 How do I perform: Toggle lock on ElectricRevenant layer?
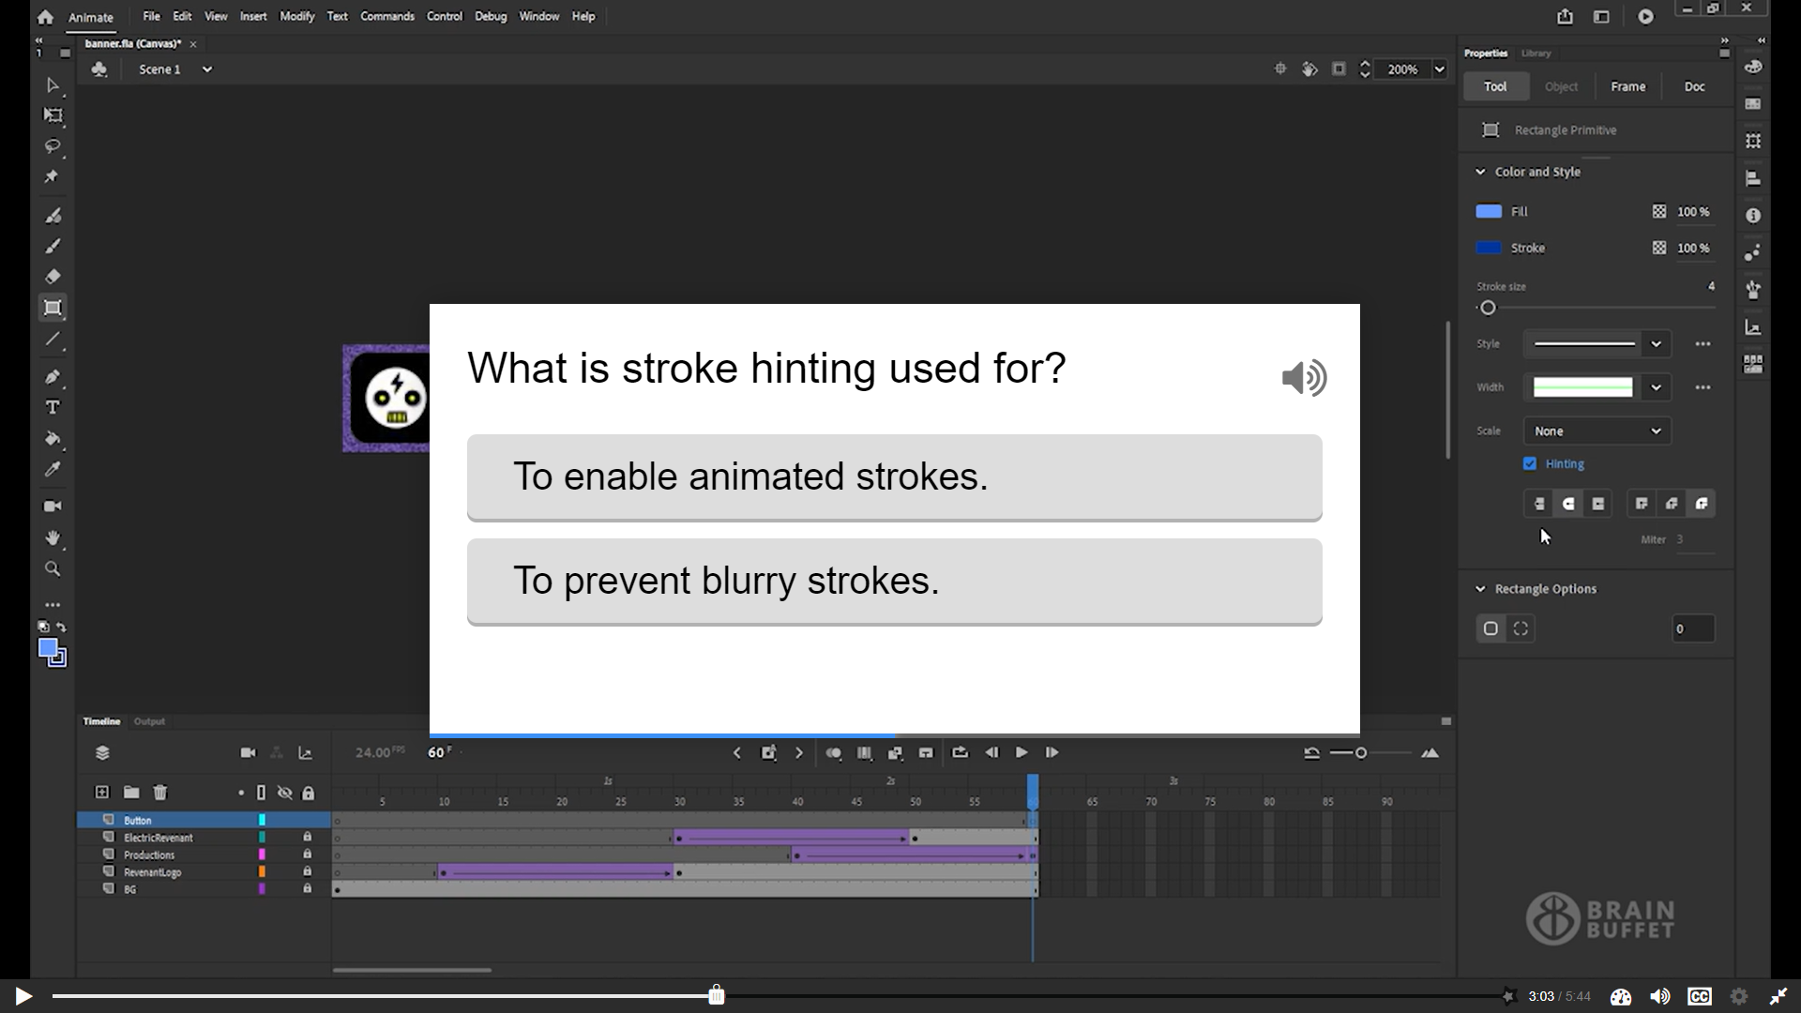click(x=307, y=837)
